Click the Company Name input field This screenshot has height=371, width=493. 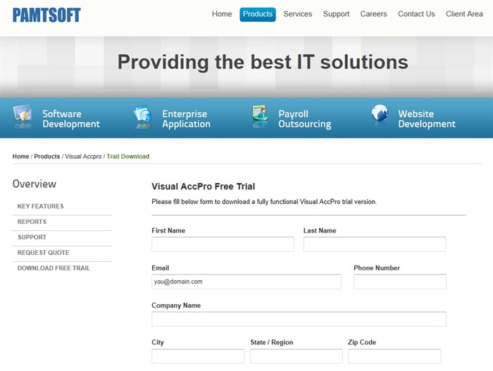click(299, 319)
